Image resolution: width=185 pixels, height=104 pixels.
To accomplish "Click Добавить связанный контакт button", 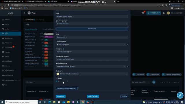I will coord(67,88).
